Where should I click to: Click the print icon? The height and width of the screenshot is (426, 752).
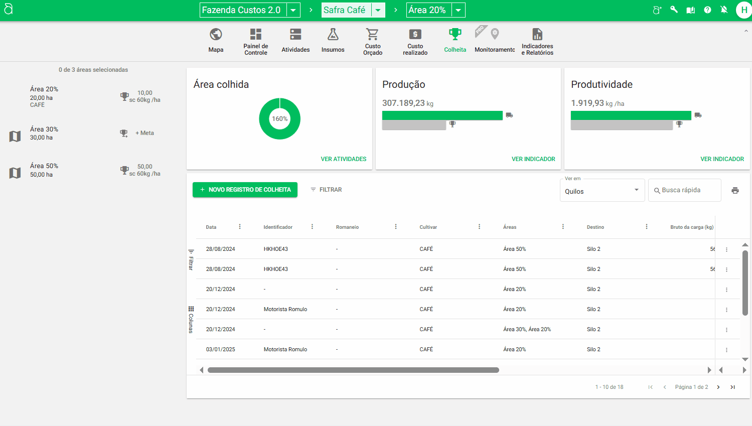point(735,191)
